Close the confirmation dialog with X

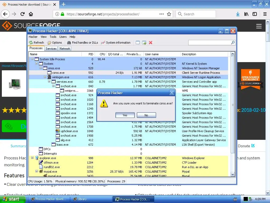[172, 93]
